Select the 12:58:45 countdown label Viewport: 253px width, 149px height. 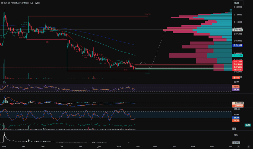point(238,70)
